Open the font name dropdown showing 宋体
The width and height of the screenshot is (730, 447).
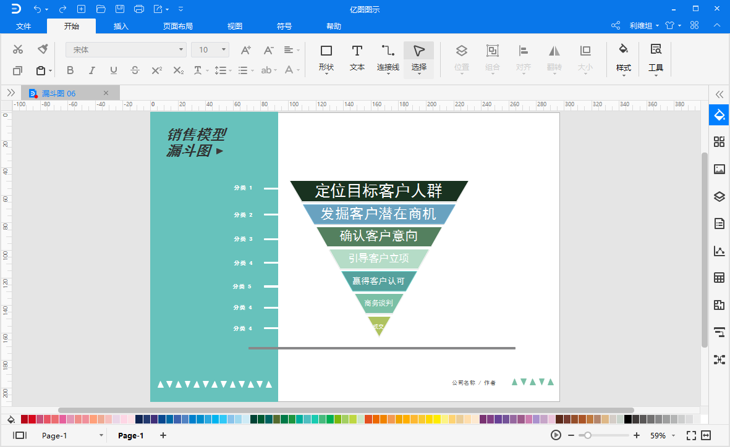[x=126, y=50]
